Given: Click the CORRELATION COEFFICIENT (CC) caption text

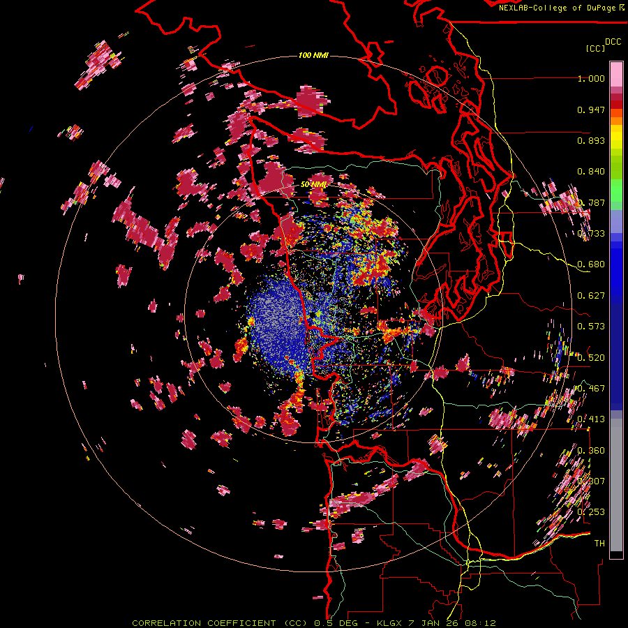Looking at the screenshot, I should (x=220, y=623).
